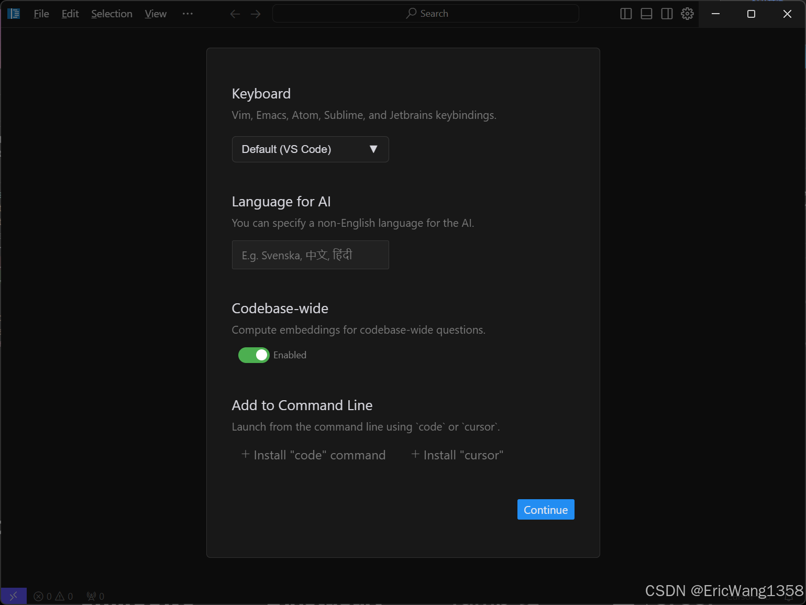
Task: Install "code" command
Action: (x=313, y=455)
